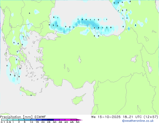
Task: Click the '40' legend scale label
Action: pos(66,122)
